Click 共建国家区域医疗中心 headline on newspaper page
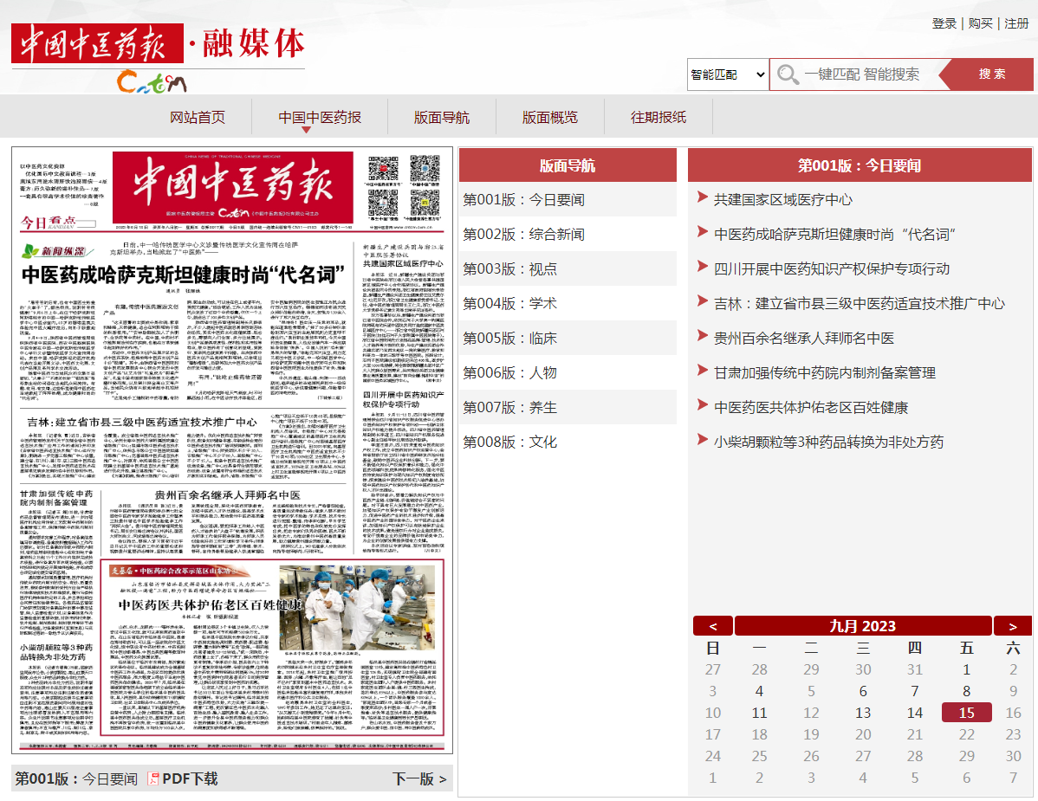Image resolution: width=1038 pixels, height=801 pixels. (x=403, y=263)
